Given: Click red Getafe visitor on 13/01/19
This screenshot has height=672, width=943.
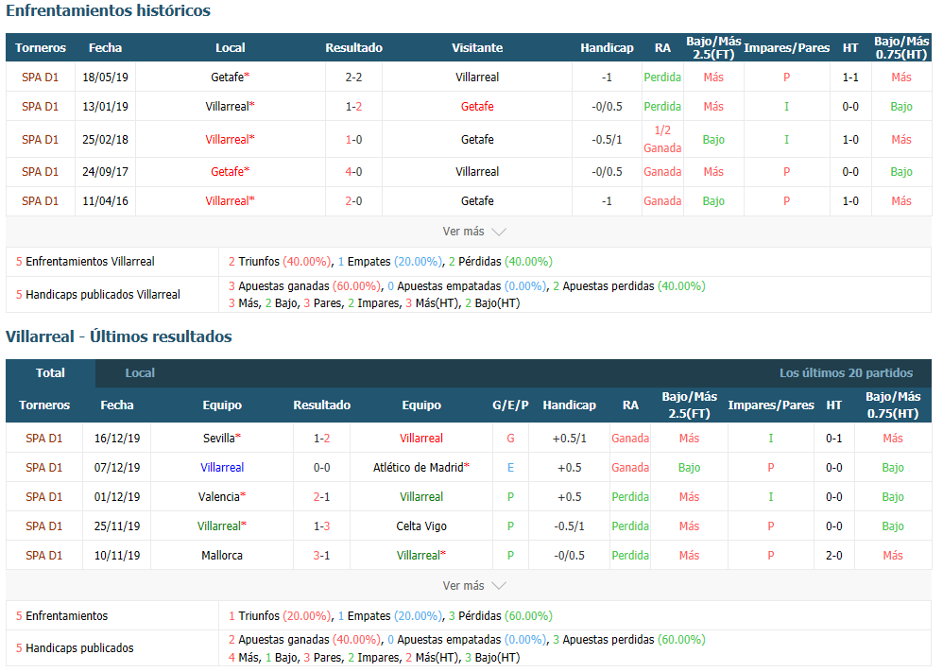Looking at the screenshot, I should [x=477, y=107].
